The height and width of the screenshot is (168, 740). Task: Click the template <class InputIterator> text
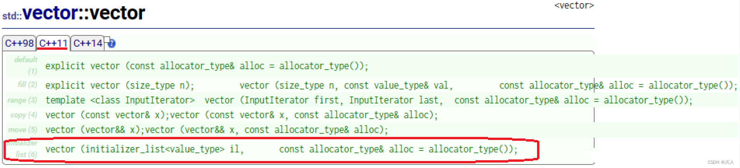point(120,100)
